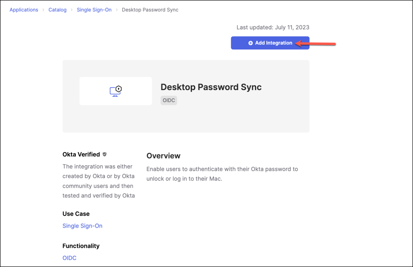This screenshot has width=413, height=267.
Task: Click the plus icon in Add Integration
Action: coord(250,43)
